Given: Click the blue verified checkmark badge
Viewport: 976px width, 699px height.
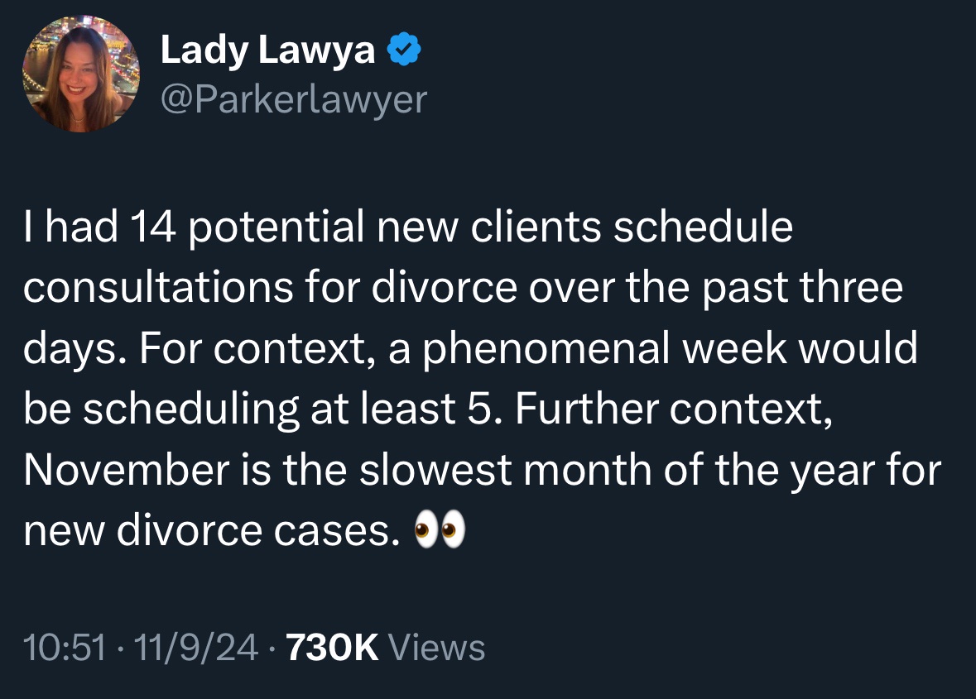Looking at the screenshot, I should pos(404,49).
